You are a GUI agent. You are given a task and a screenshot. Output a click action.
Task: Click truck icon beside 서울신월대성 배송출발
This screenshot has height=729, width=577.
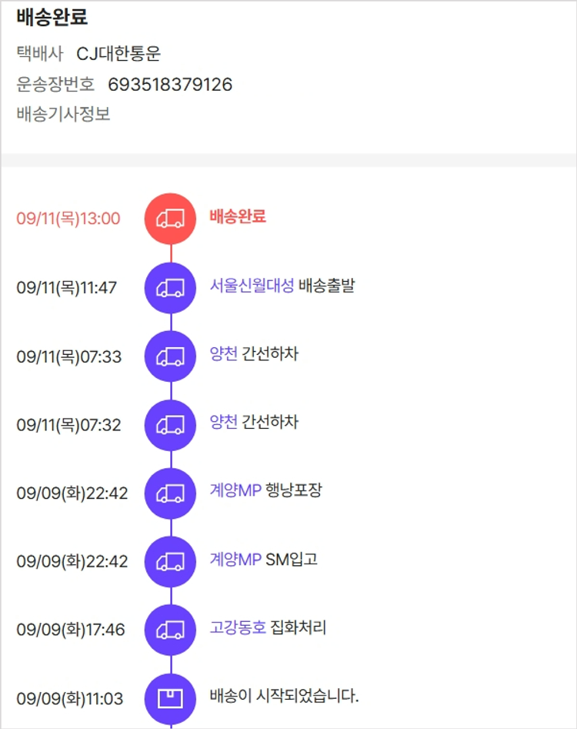pyautogui.click(x=170, y=287)
